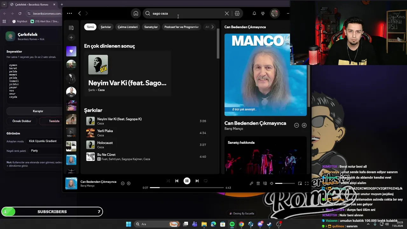Click Örnek Doldur button
Screen dimensions: 407x229
point(22,121)
